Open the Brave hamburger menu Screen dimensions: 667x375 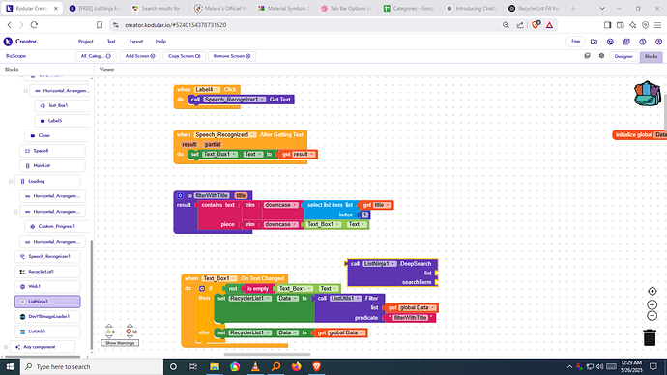pyautogui.click(x=657, y=25)
